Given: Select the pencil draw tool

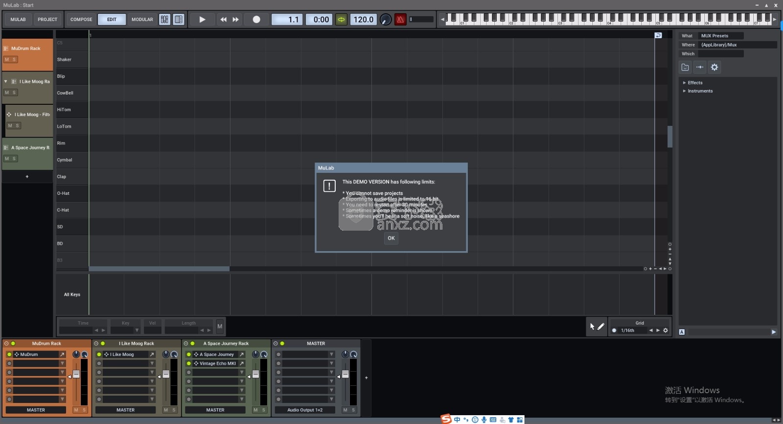Looking at the screenshot, I should (601, 327).
